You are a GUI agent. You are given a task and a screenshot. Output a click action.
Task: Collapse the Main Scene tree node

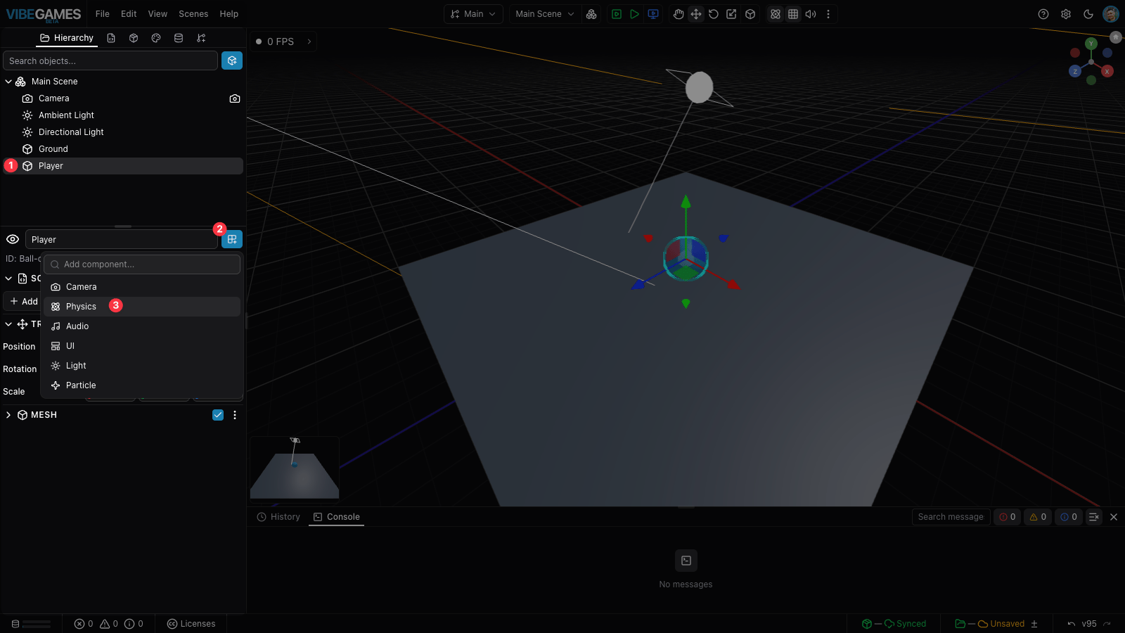[8, 82]
